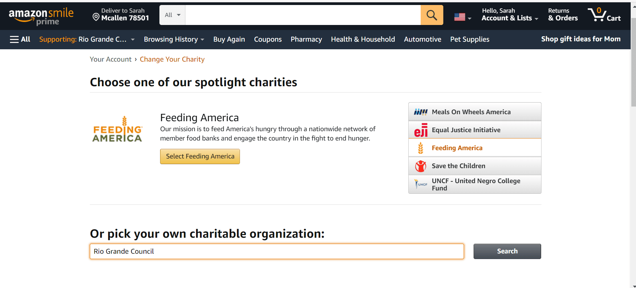Click the Amazon Smile Prime logo

(41, 16)
